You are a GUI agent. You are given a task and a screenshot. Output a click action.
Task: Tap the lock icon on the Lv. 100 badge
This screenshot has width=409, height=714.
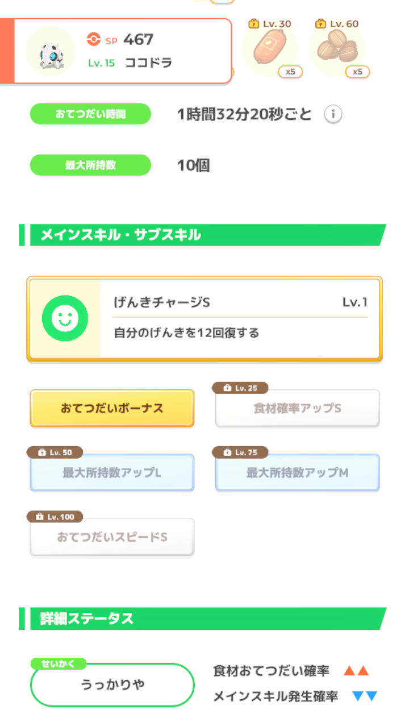[39, 517]
